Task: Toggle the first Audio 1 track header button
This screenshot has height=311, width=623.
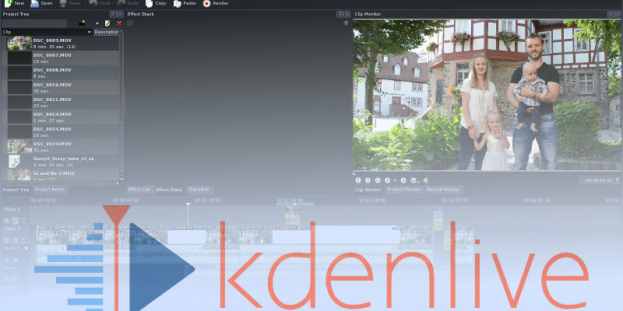Action: click(6, 260)
